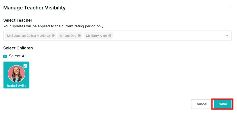This screenshot has height=113, width=237.
Task: Click the Ms.Barry Allen chip label
Action: coord(96,36)
